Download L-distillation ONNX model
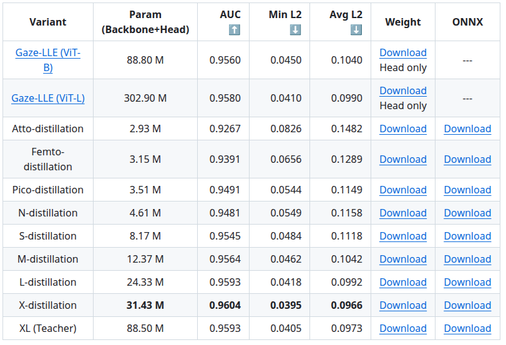The height and width of the screenshot is (345, 506). tap(467, 283)
